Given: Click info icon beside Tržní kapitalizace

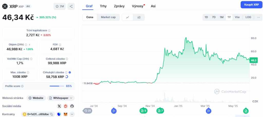Looking at the screenshot, I should tap(49, 31).
